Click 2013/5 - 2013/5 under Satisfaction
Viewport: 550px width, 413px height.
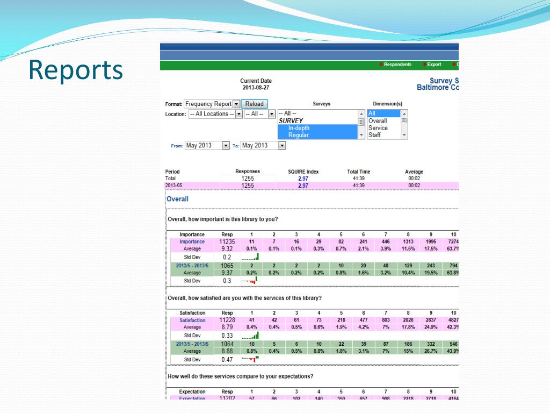tap(192, 344)
